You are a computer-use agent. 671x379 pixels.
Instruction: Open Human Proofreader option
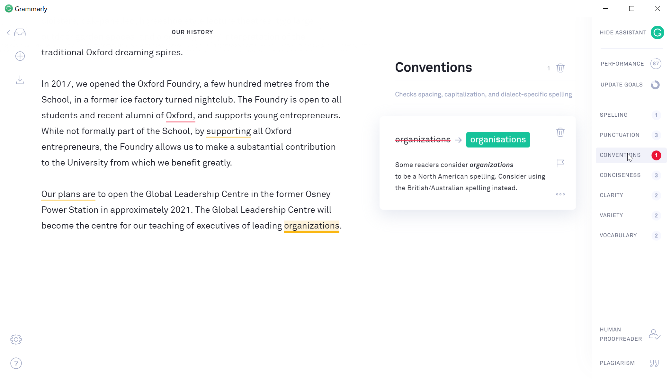621,334
